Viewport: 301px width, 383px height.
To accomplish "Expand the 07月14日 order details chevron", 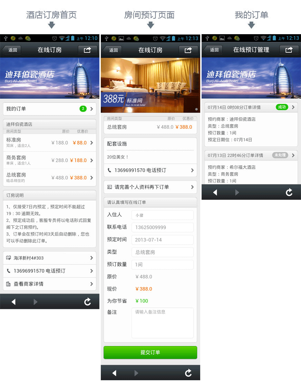I will [293, 107].
